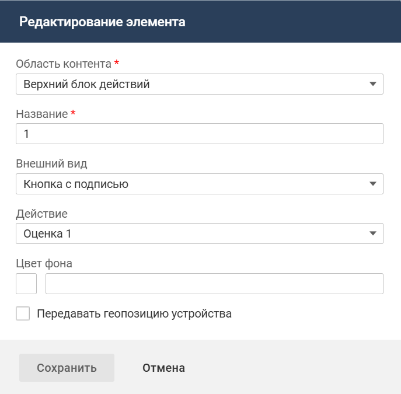
Task: Click the Область контента label
Action: [x=63, y=64]
